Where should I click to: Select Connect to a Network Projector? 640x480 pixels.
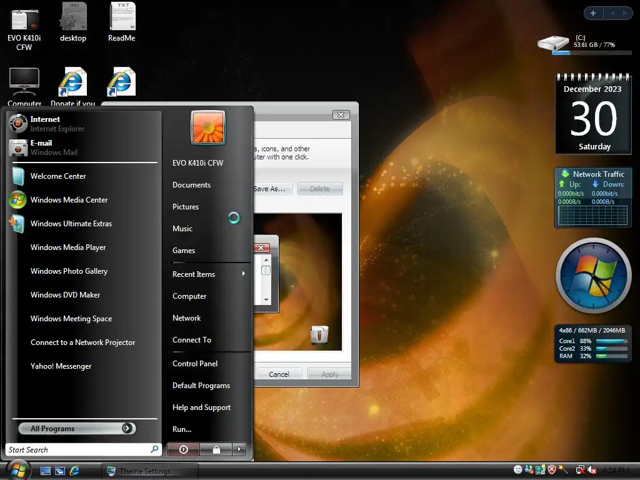(84, 342)
